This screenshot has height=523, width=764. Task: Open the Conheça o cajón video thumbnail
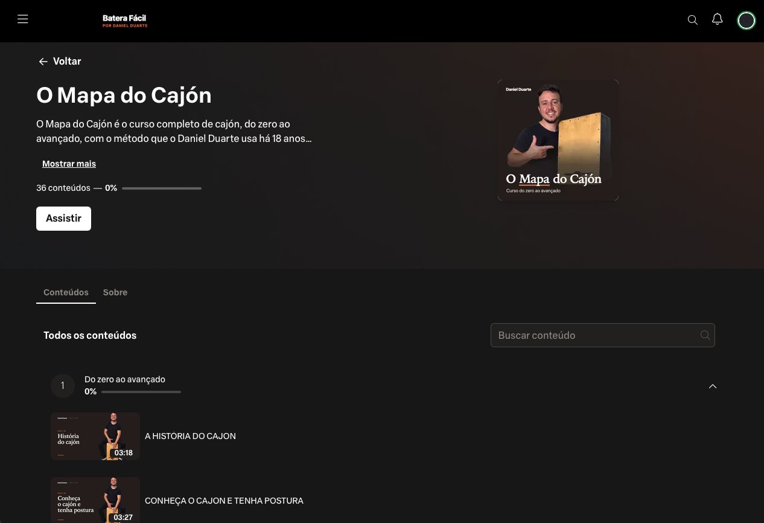pos(95,500)
